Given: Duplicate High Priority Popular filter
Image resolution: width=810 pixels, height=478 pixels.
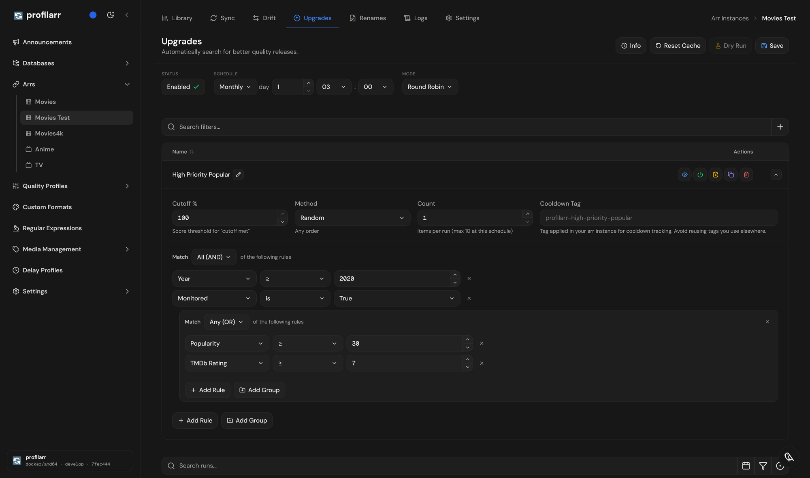Looking at the screenshot, I should point(731,174).
